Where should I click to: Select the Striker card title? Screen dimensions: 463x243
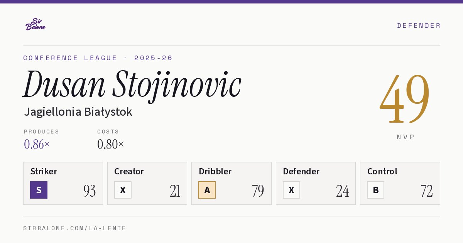click(44, 171)
